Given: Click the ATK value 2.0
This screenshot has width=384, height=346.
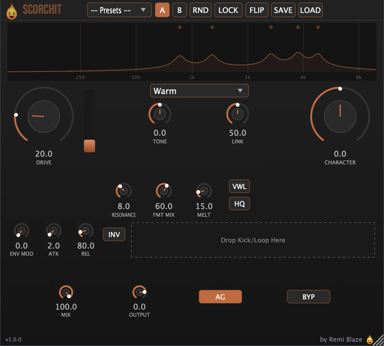Looking at the screenshot, I should tap(53, 246).
